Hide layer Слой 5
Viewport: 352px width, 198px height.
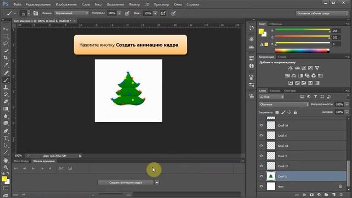261,135
